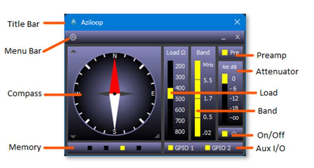The height and width of the screenshot is (168, 314).
Task: Select the 0.5 MHz band segment
Action: coord(198,116)
